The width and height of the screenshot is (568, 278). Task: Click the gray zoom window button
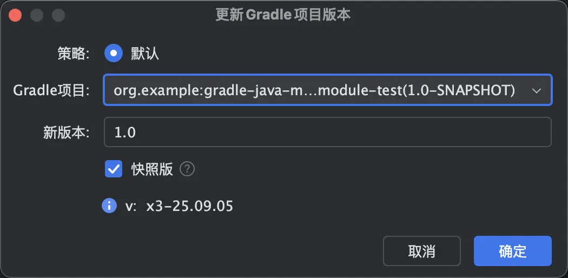[58, 15]
